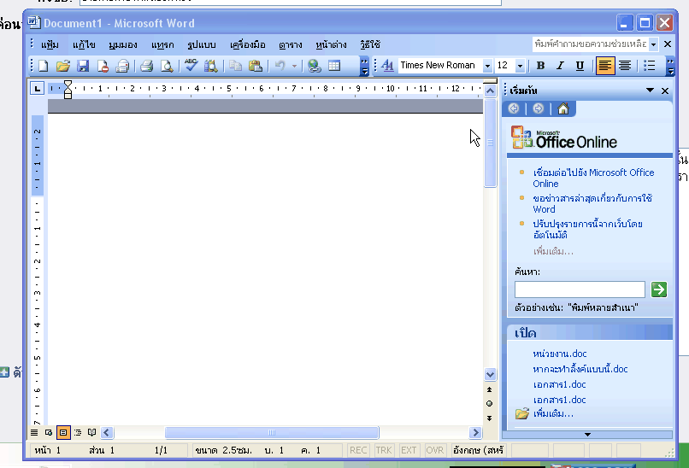
Task: Expand Formatting toolbar options
Action: click(x=669, y=66)
